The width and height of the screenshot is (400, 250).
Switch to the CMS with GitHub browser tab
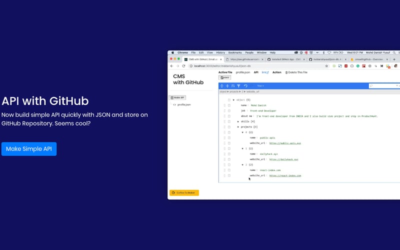coord(202,59)
